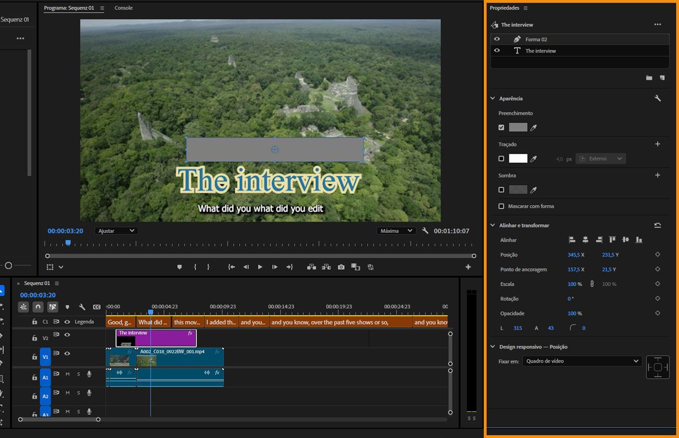Open the Fixar em Quadro de vídeo dropdown
The image size is (679, 438).
coord(582,361)
